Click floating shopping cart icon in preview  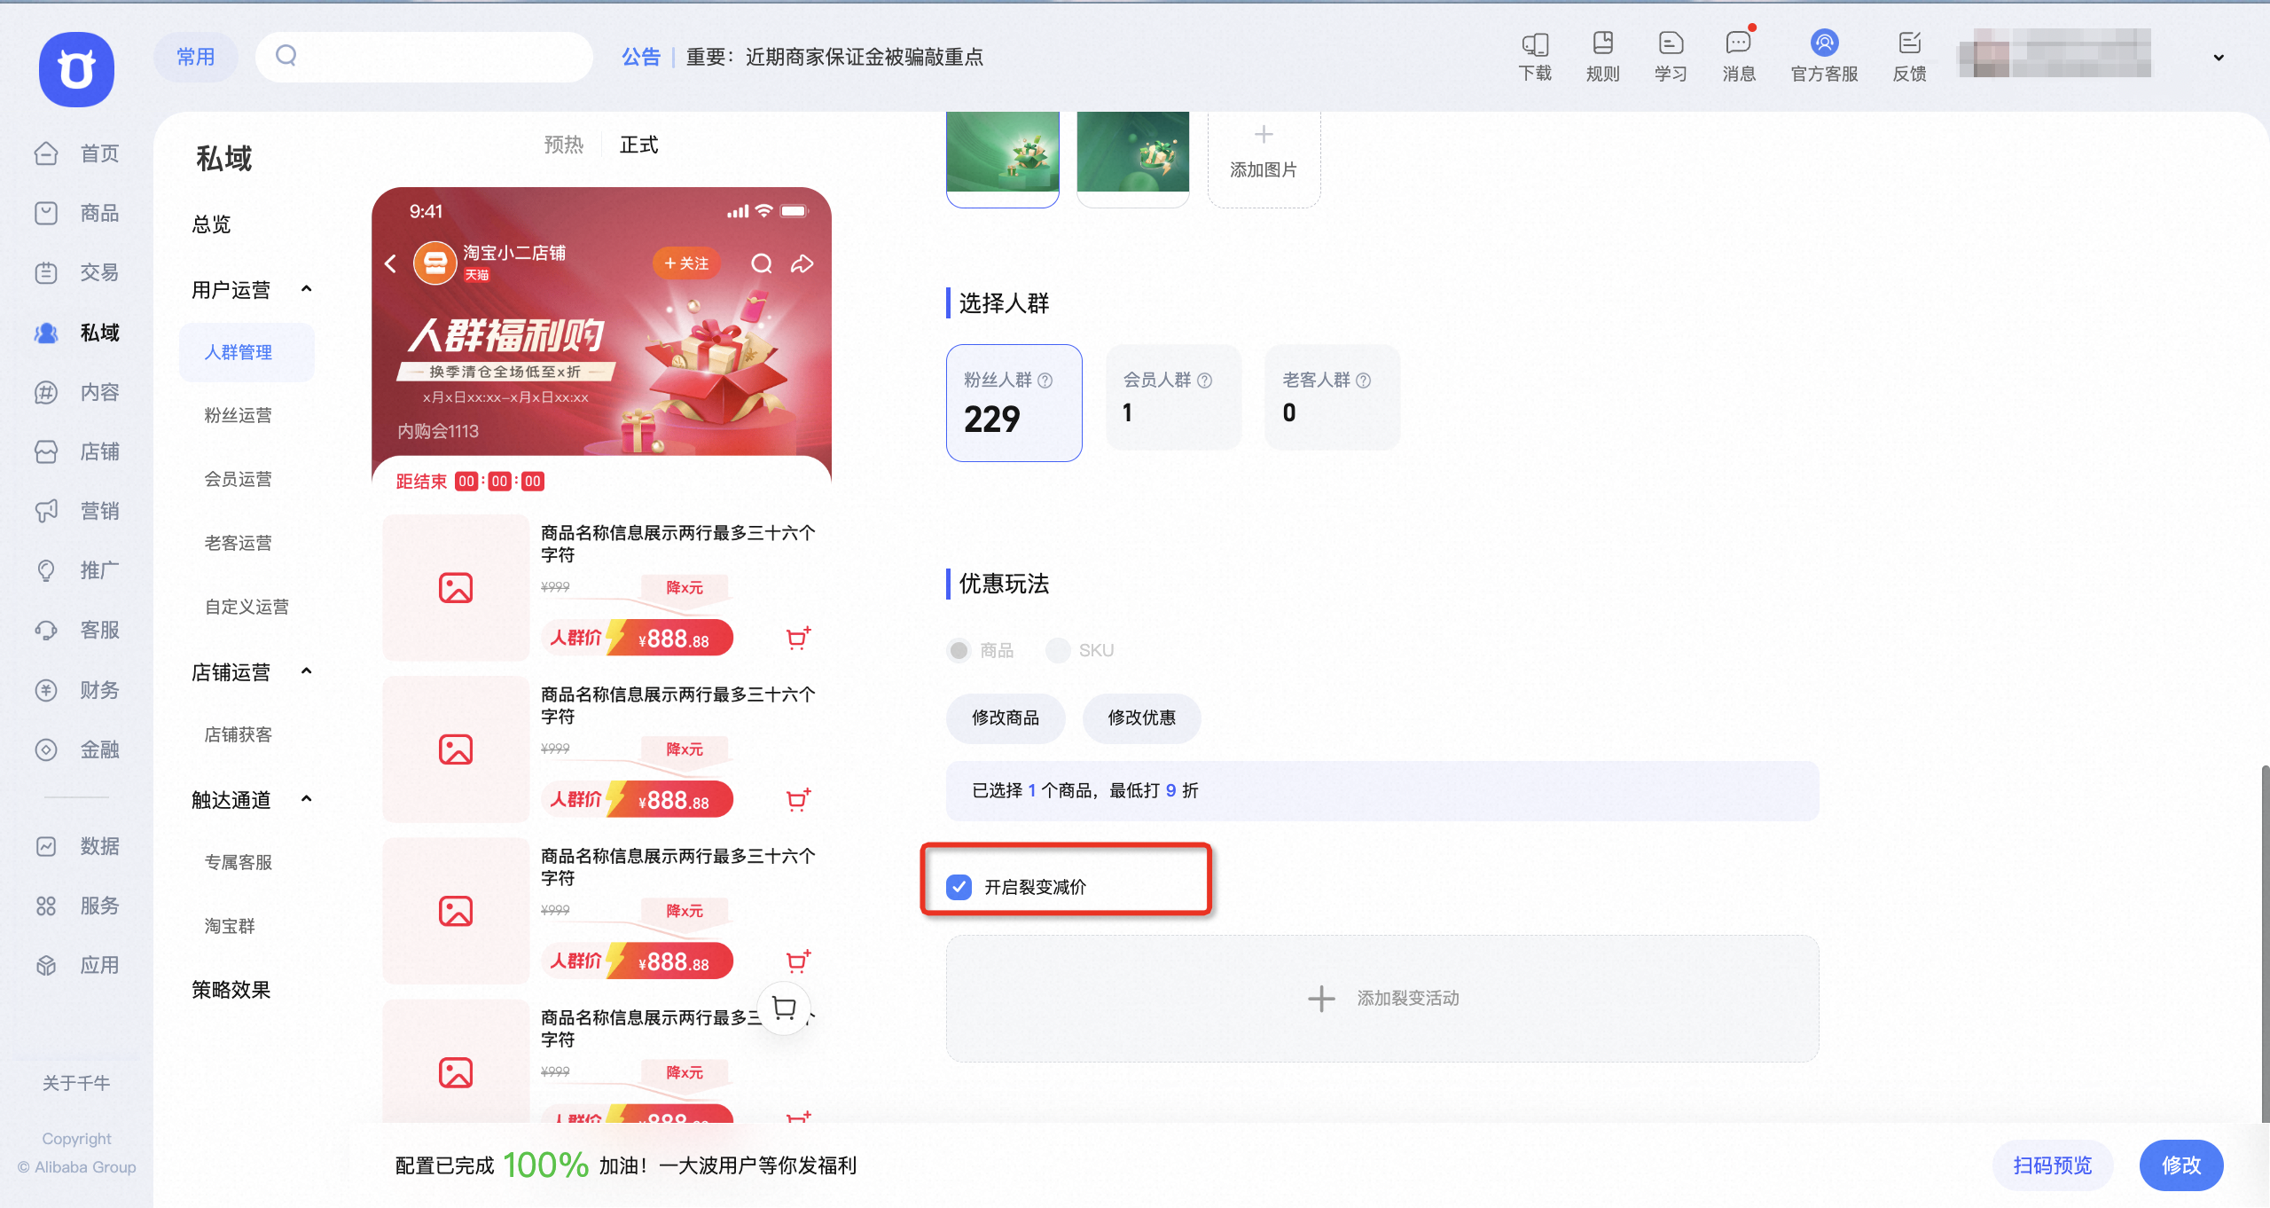point(784,1008)
